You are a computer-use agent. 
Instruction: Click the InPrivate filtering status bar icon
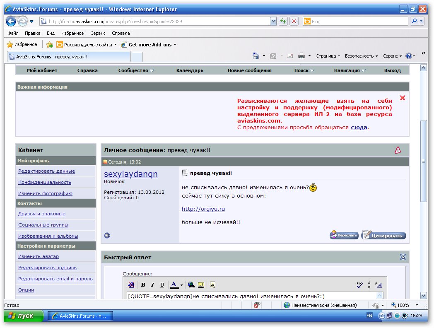(x=257, y=305)
